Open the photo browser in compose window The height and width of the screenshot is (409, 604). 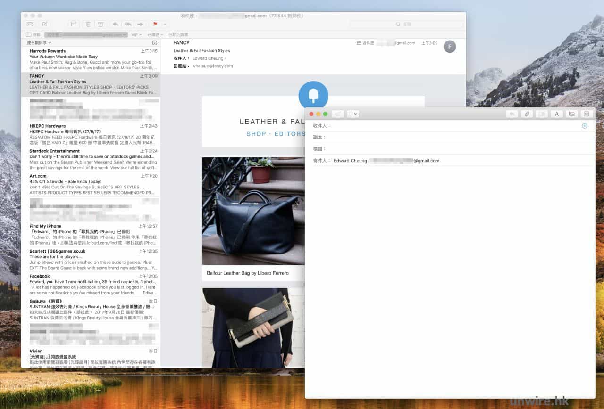(571, 114)
